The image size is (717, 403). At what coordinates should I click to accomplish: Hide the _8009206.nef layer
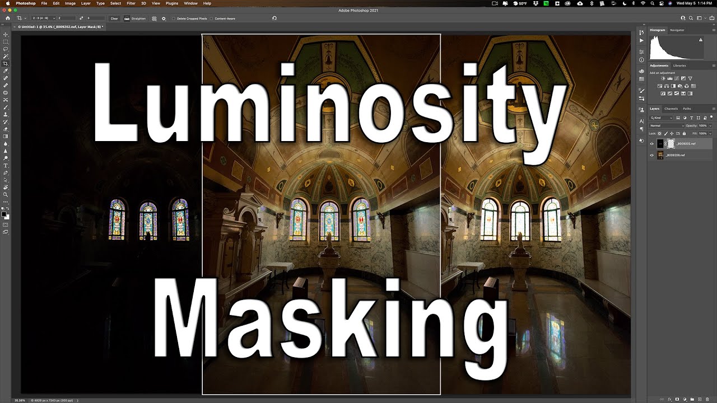click(x=652, y=155)
